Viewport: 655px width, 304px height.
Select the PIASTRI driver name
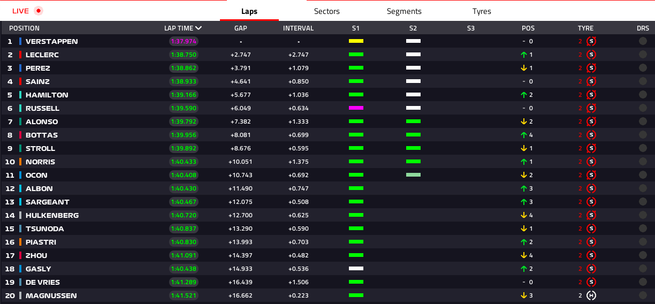pyautogui.click(x=41, y=242)
